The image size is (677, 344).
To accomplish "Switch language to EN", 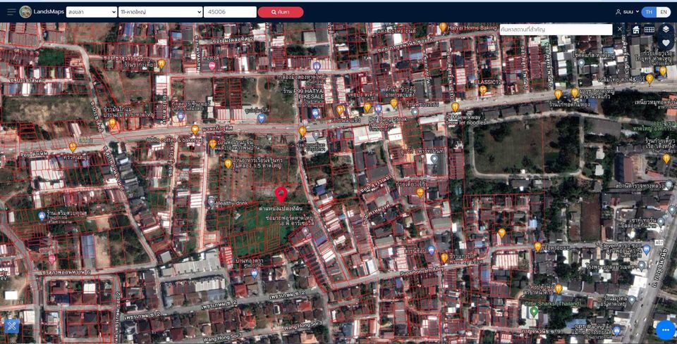I will [x=663, y=12].
